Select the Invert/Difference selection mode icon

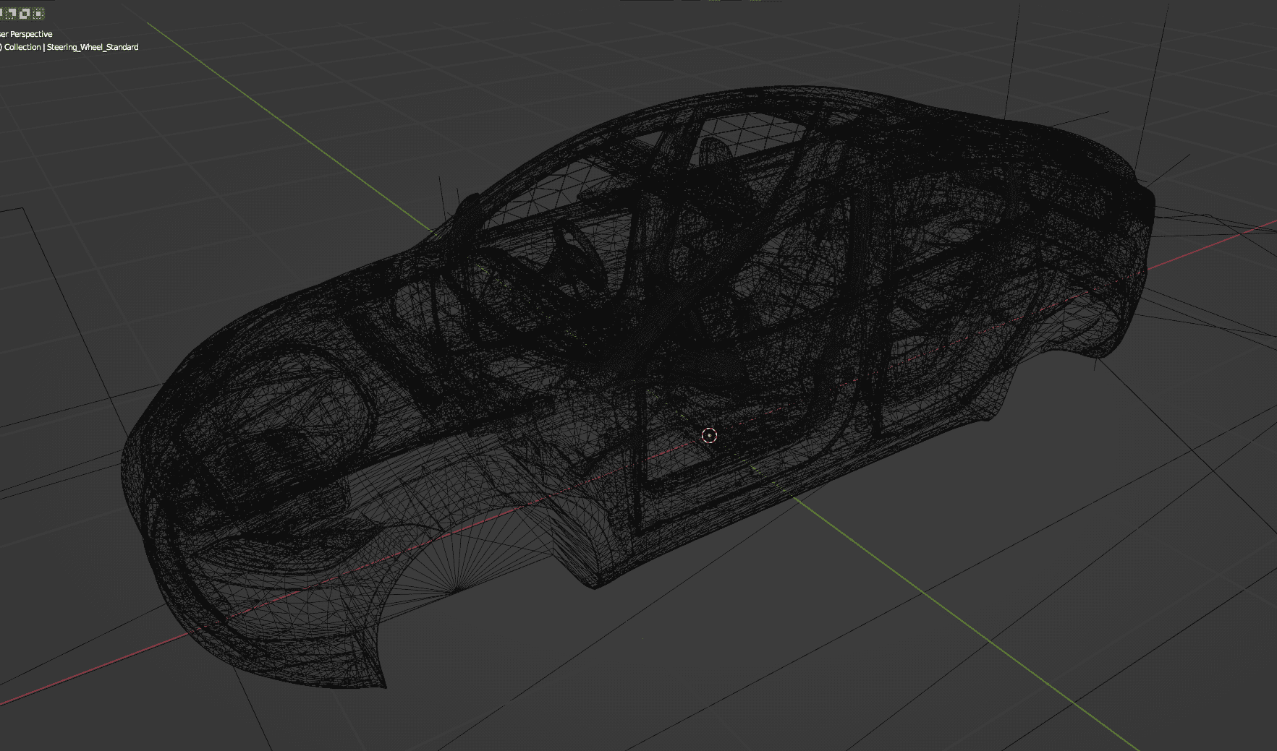point(25,14)
